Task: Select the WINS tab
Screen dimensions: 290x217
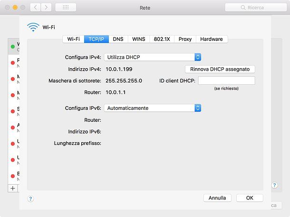Action: point(139,39)
